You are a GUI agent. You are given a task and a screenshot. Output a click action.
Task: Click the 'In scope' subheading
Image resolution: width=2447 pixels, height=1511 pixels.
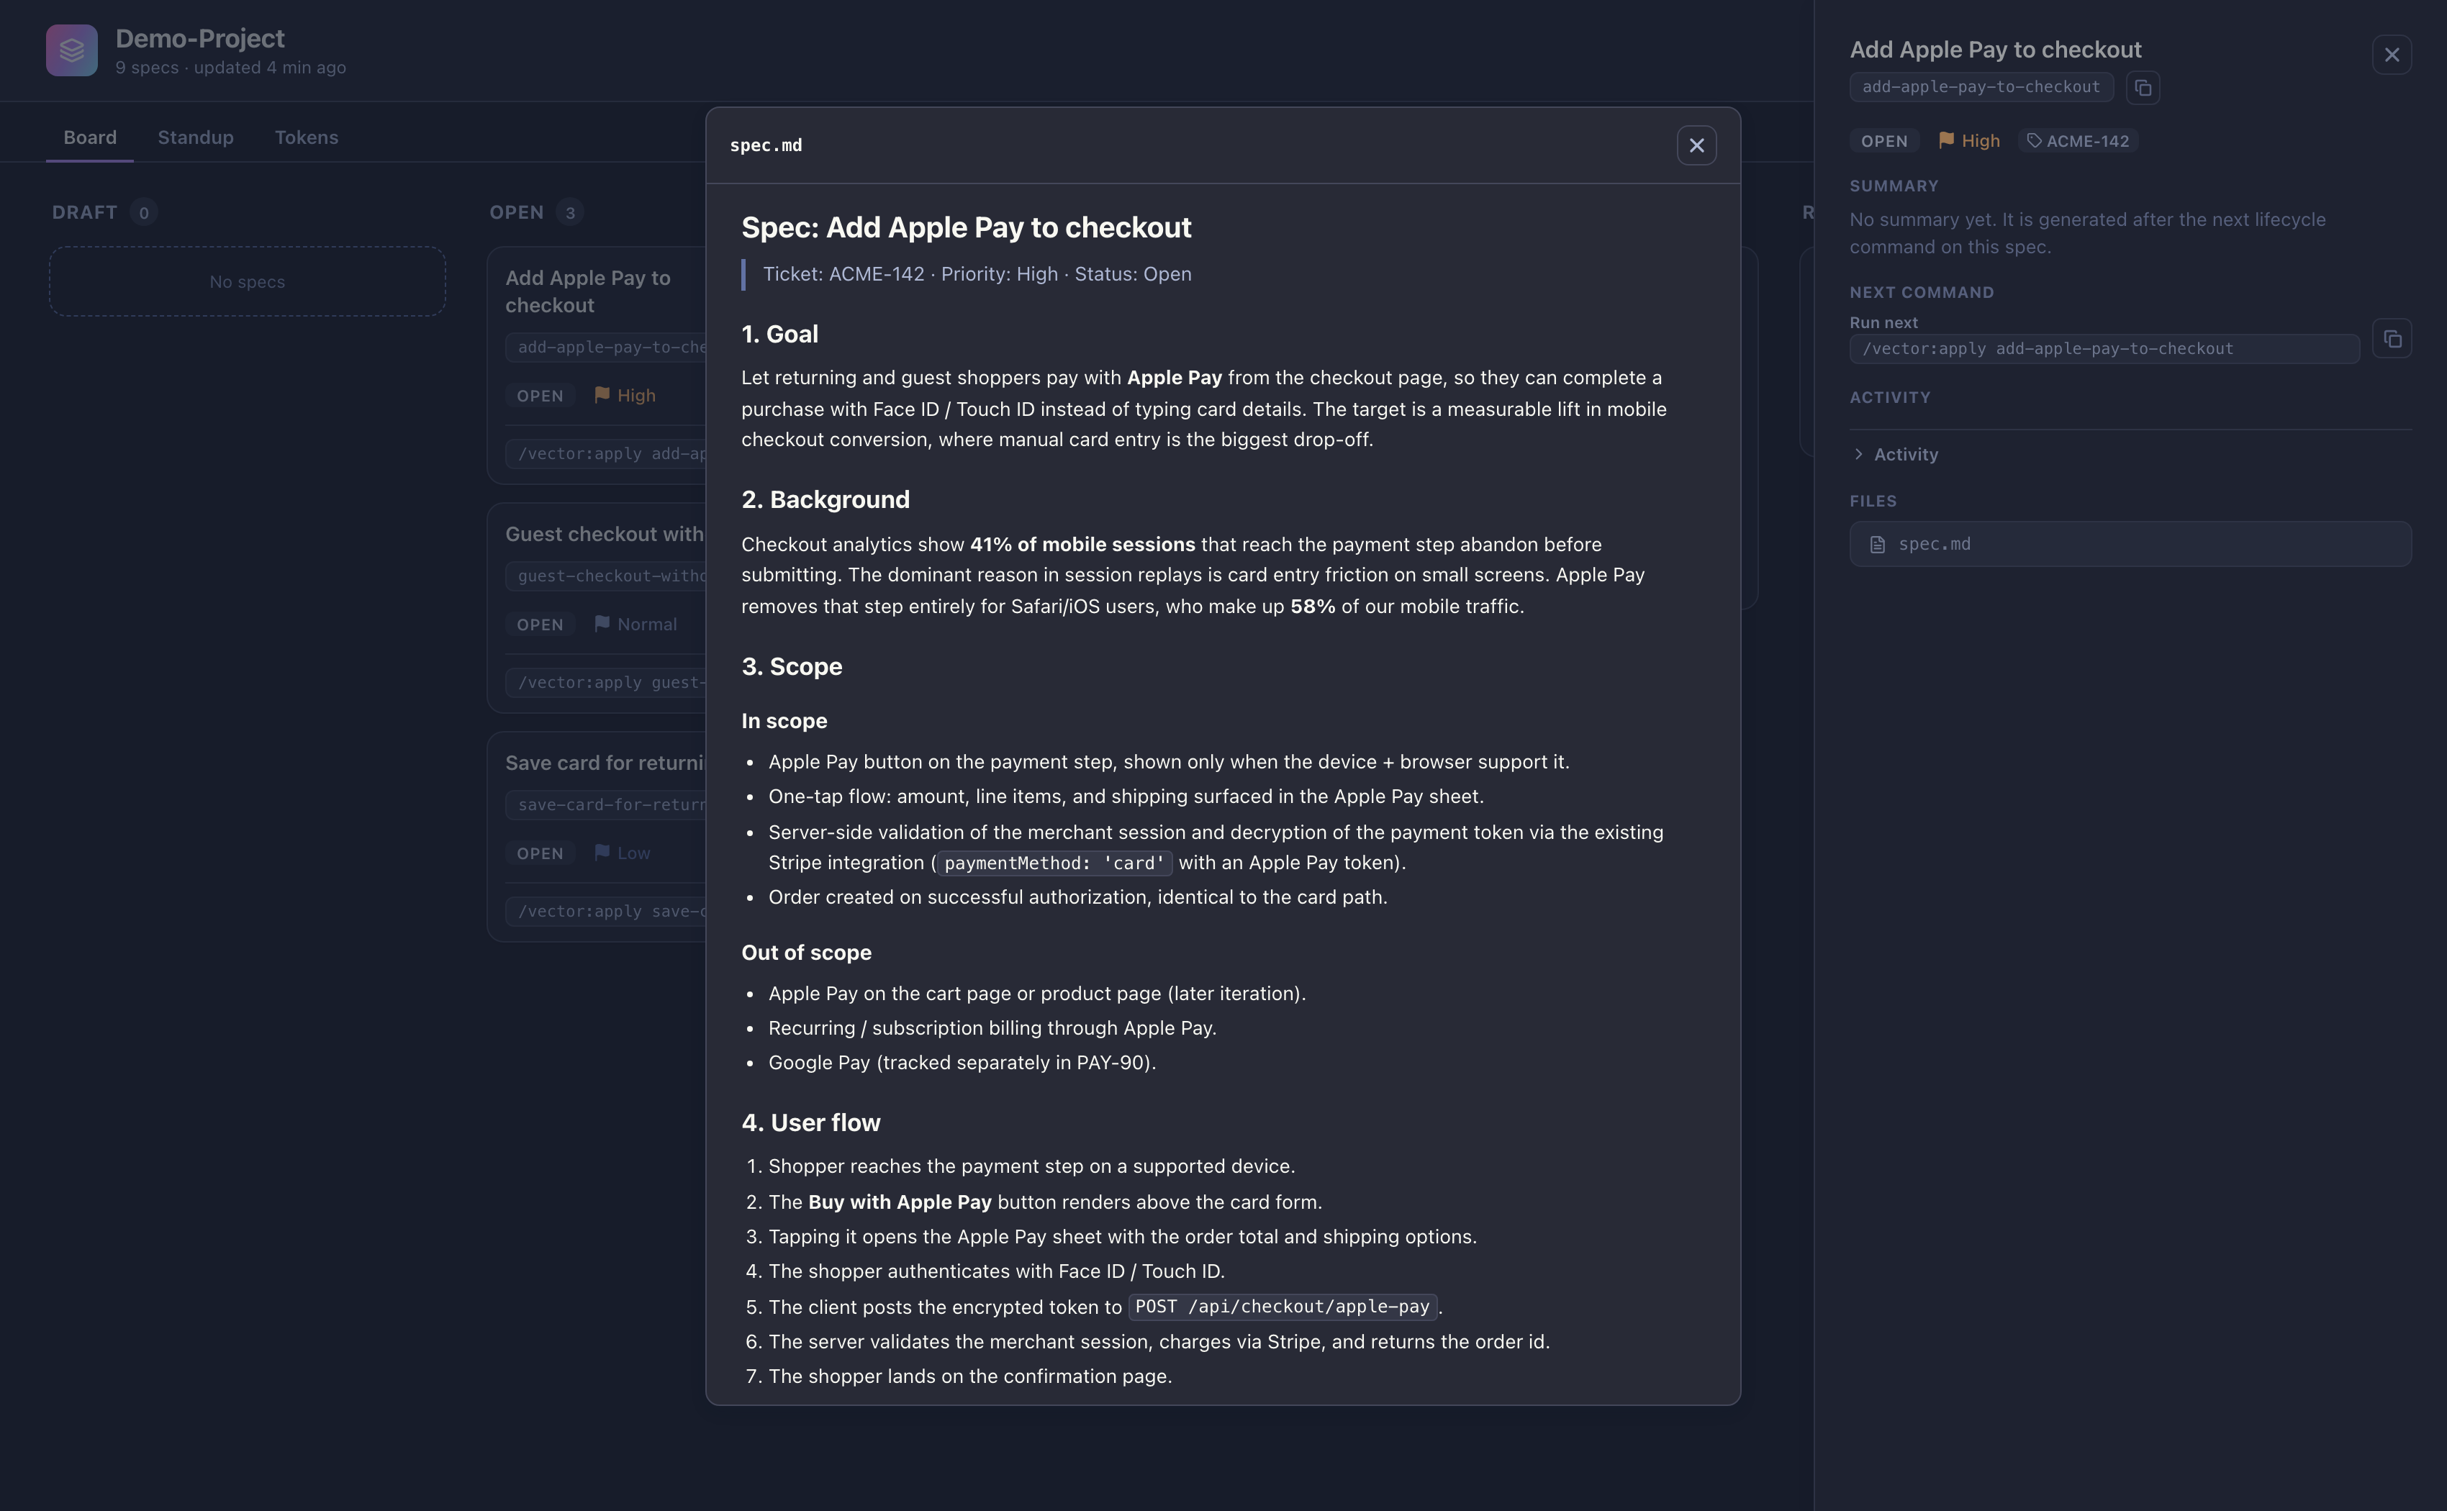[784, 722]
